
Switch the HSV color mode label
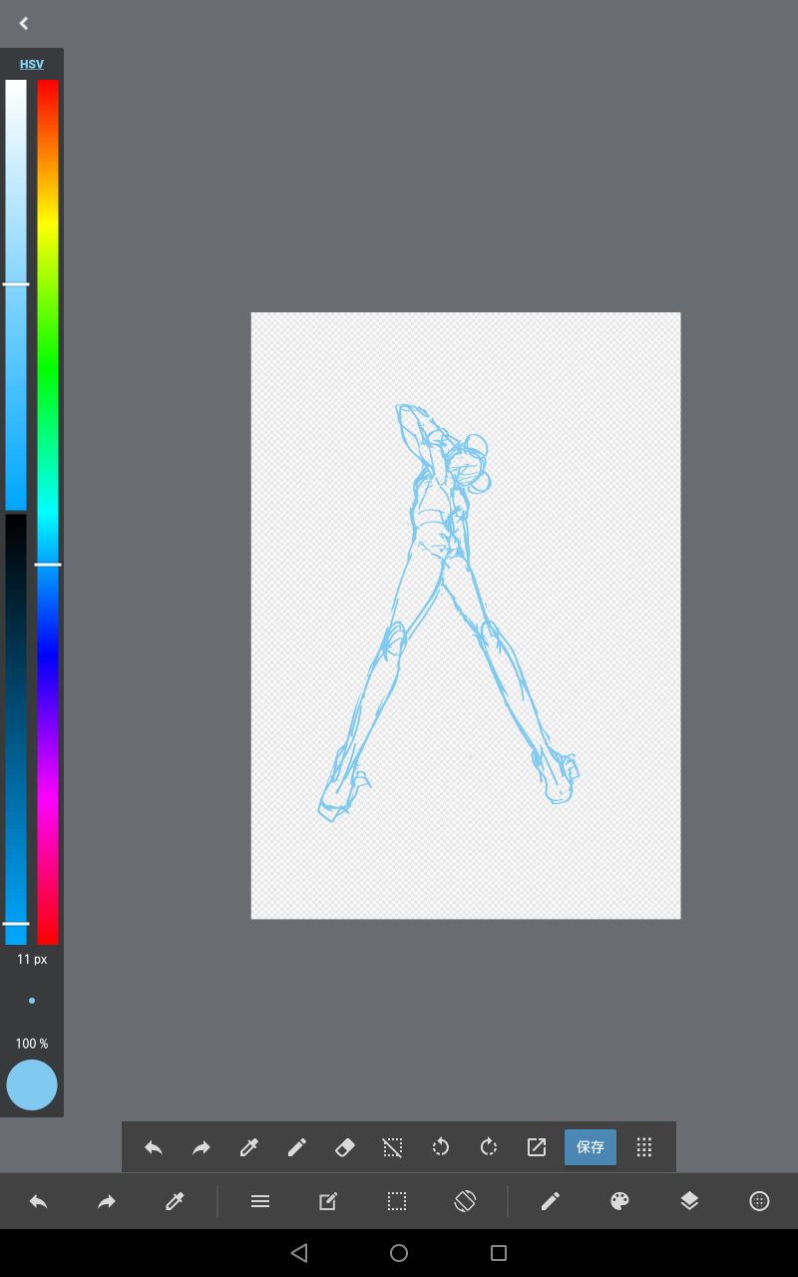[x=32, y=64]
